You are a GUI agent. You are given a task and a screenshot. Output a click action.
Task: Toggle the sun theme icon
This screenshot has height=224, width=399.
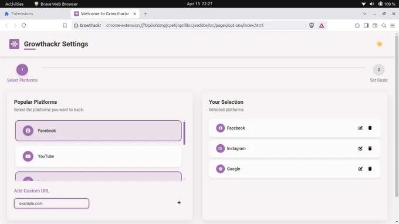[x=379, y=44]
